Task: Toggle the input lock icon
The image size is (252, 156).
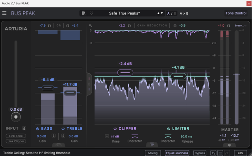Action: pyautogui.click(x=24, y=128)
